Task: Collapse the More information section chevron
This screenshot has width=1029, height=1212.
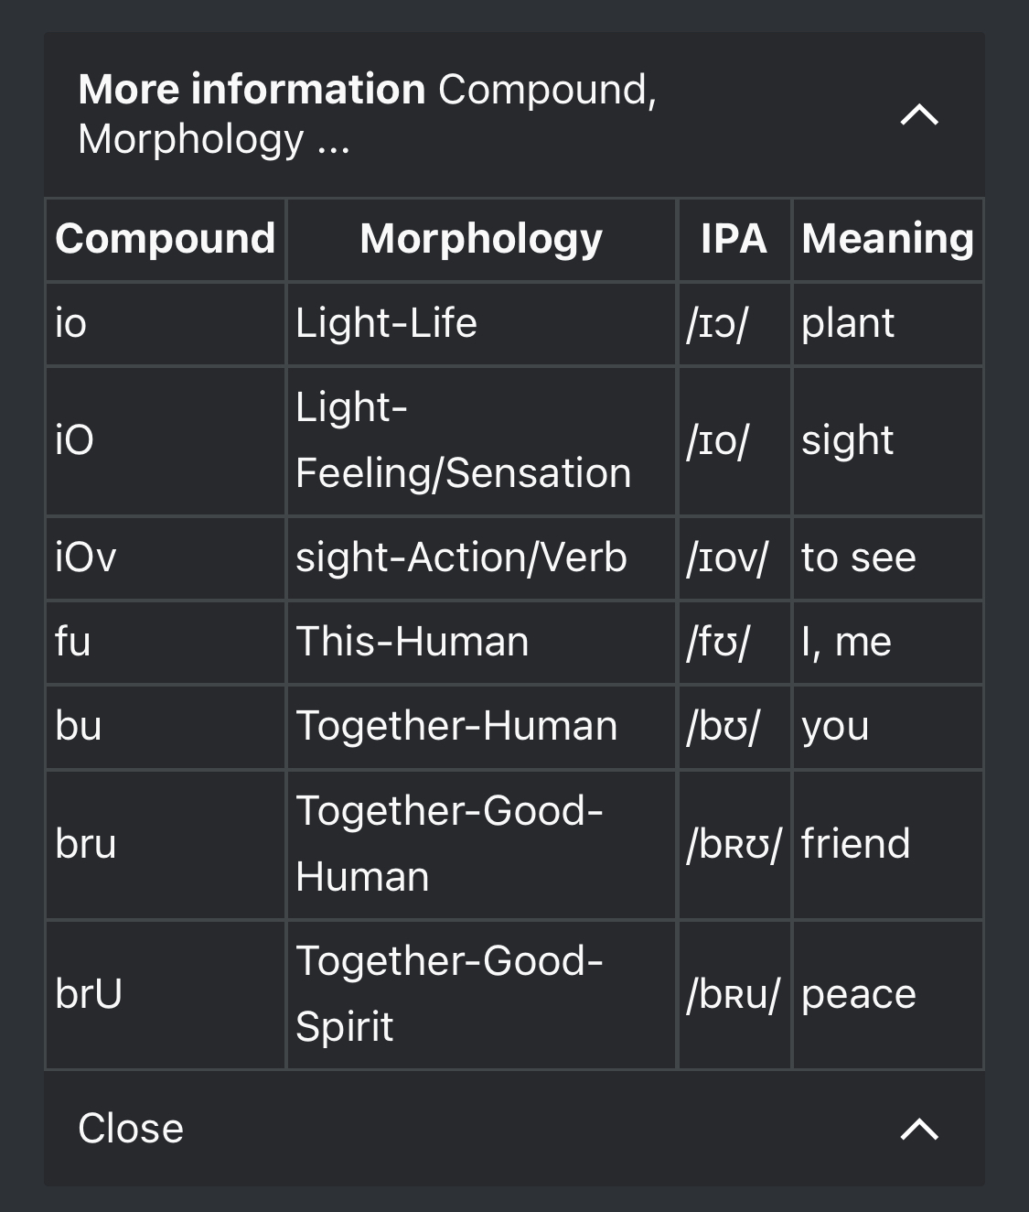Action: pos(919,115)
